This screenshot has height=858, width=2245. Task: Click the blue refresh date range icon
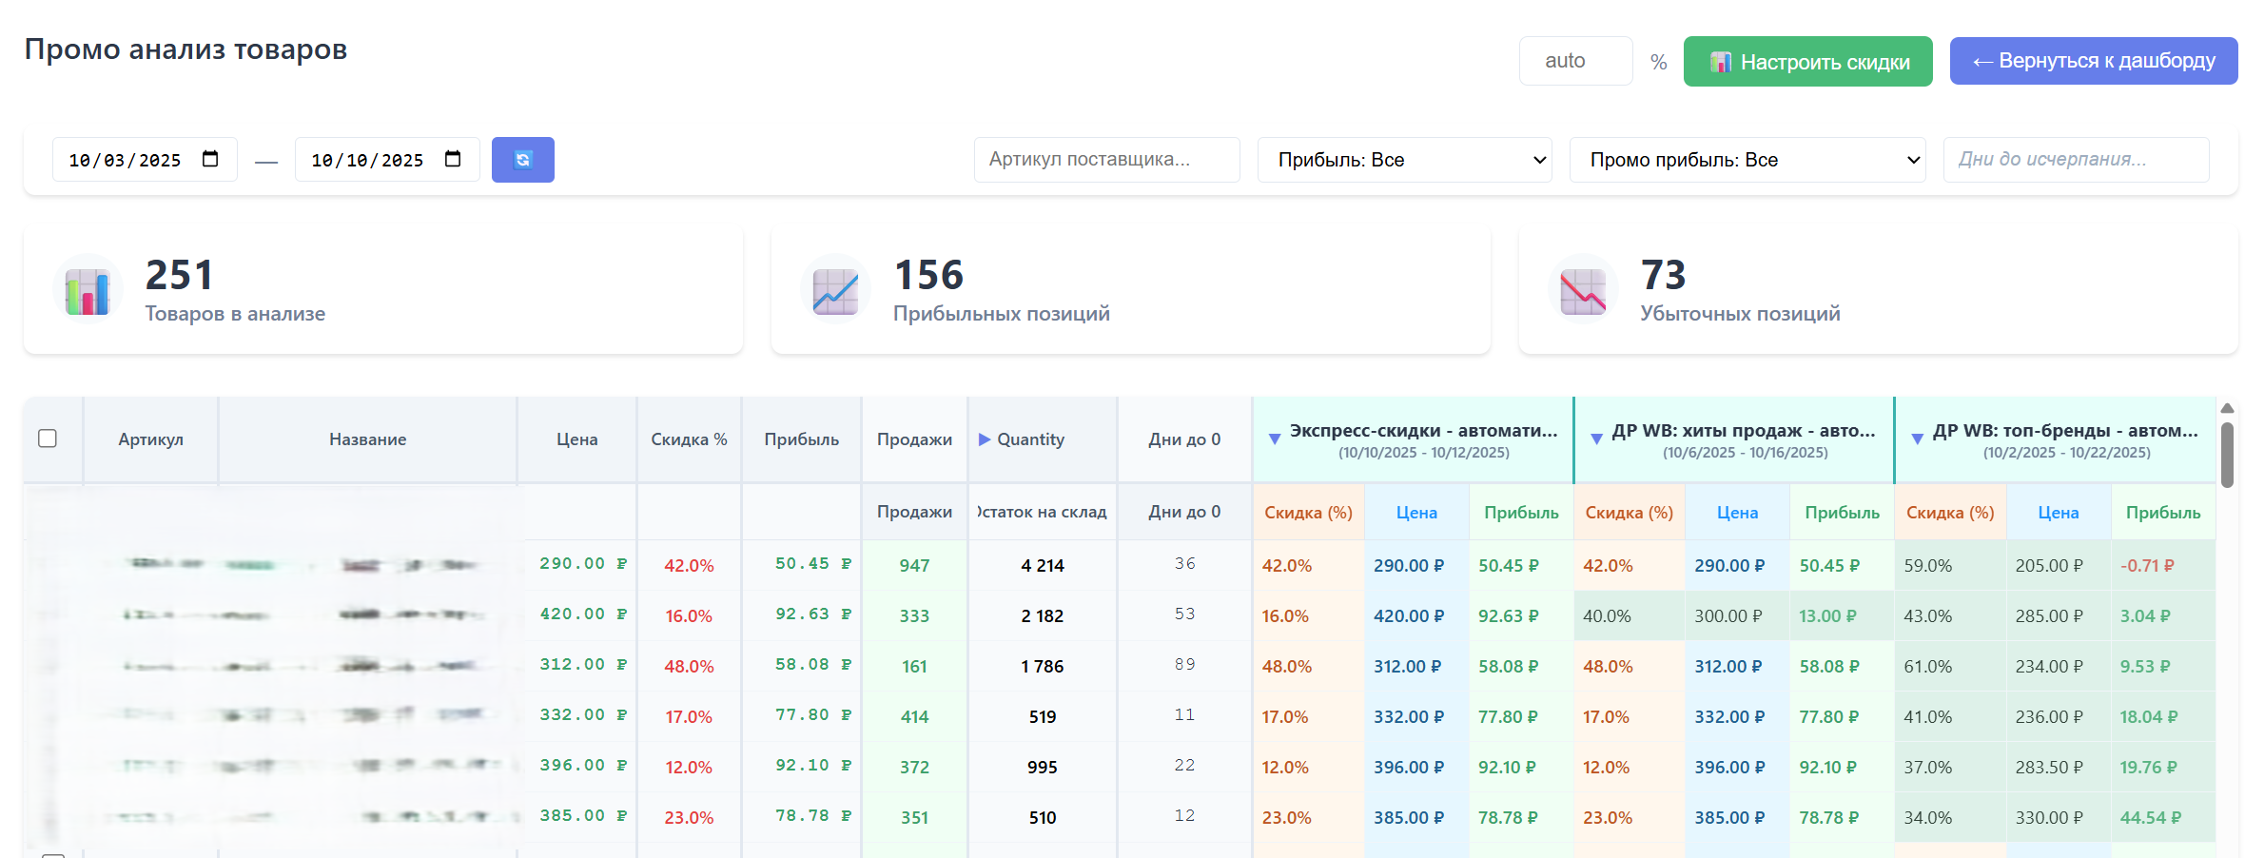tap(522, 160)
